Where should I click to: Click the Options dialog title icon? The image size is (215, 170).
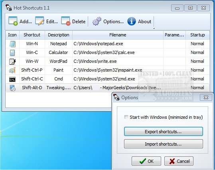click(116, 97)
